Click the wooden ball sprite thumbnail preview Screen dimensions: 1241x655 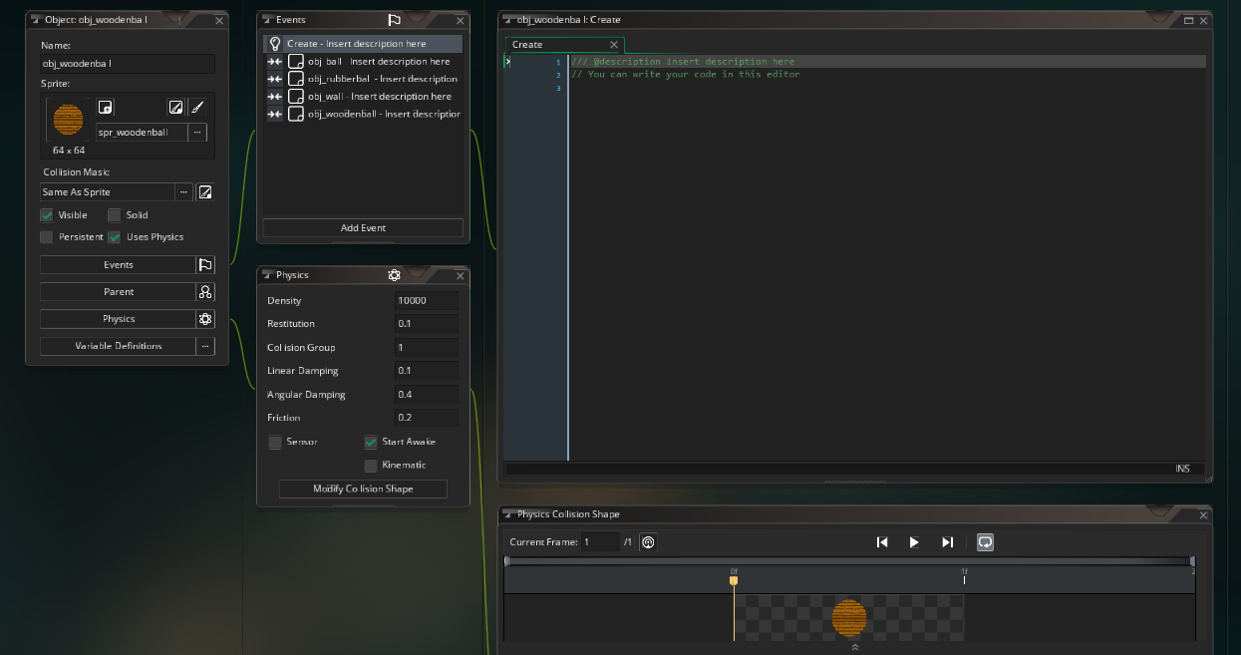[69, 121]
